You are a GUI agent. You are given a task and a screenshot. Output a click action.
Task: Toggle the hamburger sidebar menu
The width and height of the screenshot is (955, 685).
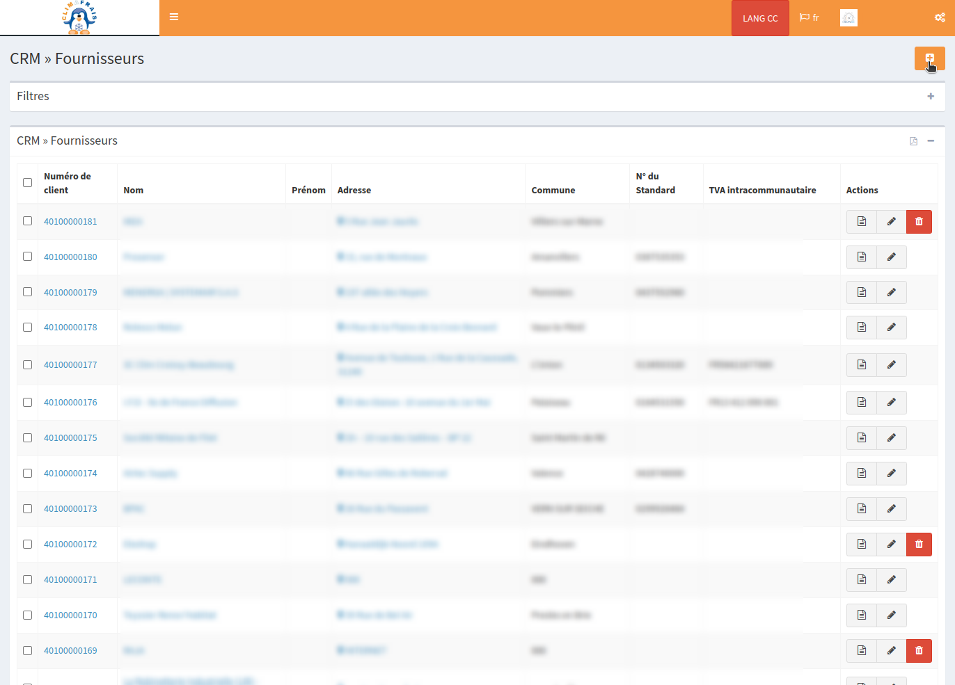(x=174, y=17)
